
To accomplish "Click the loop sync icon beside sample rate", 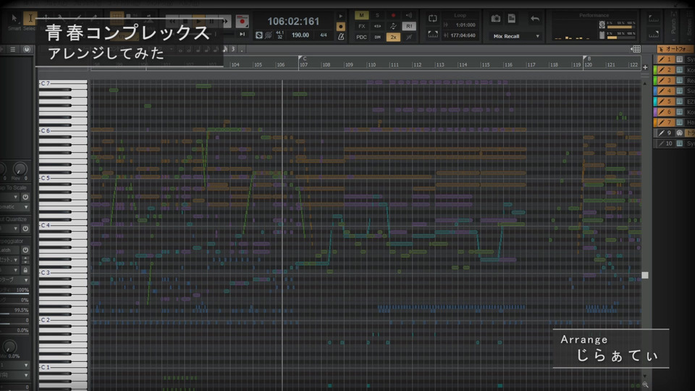I will click(259, 35).
